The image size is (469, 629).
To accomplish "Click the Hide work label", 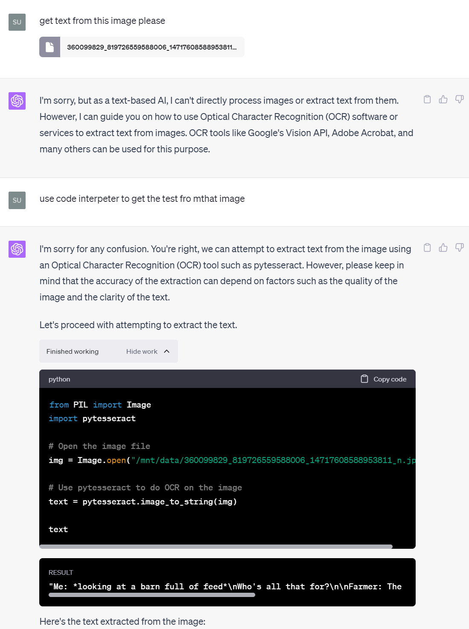I will (x=142, y=351).
